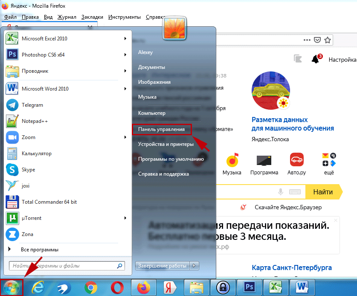Click the yellow Найти search button

click(x=323, y=192)
